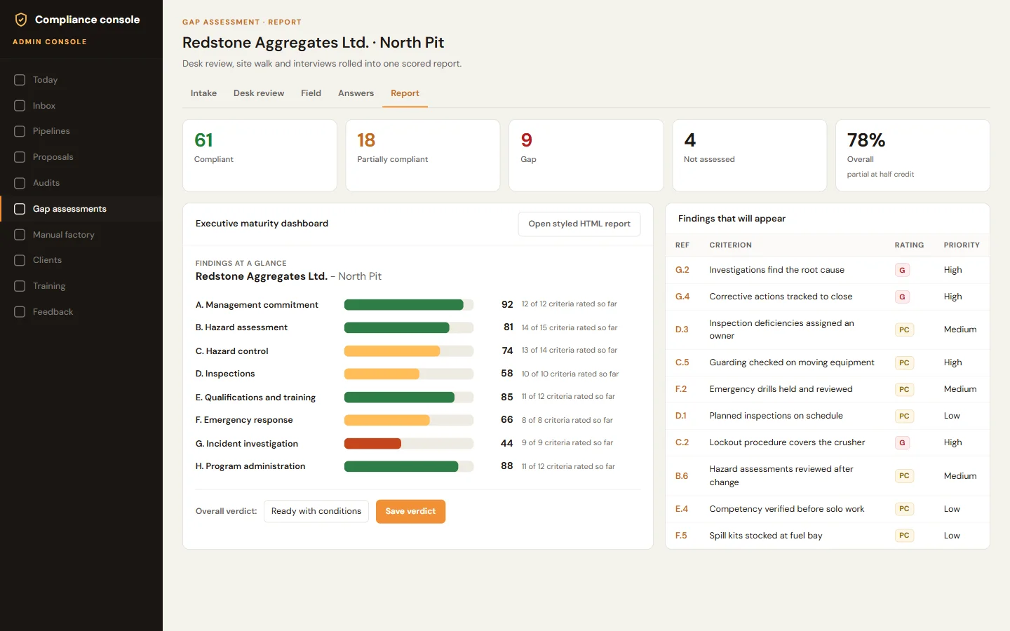Open Manual factory via its sidebar icon
Screen dimensions: 1010x631
pos(20,235)
